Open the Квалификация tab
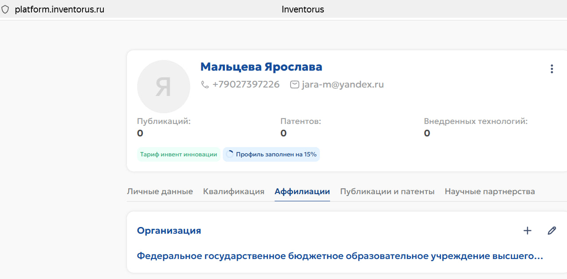The height and width of the screenshot is (279, 567). (234, 191)
